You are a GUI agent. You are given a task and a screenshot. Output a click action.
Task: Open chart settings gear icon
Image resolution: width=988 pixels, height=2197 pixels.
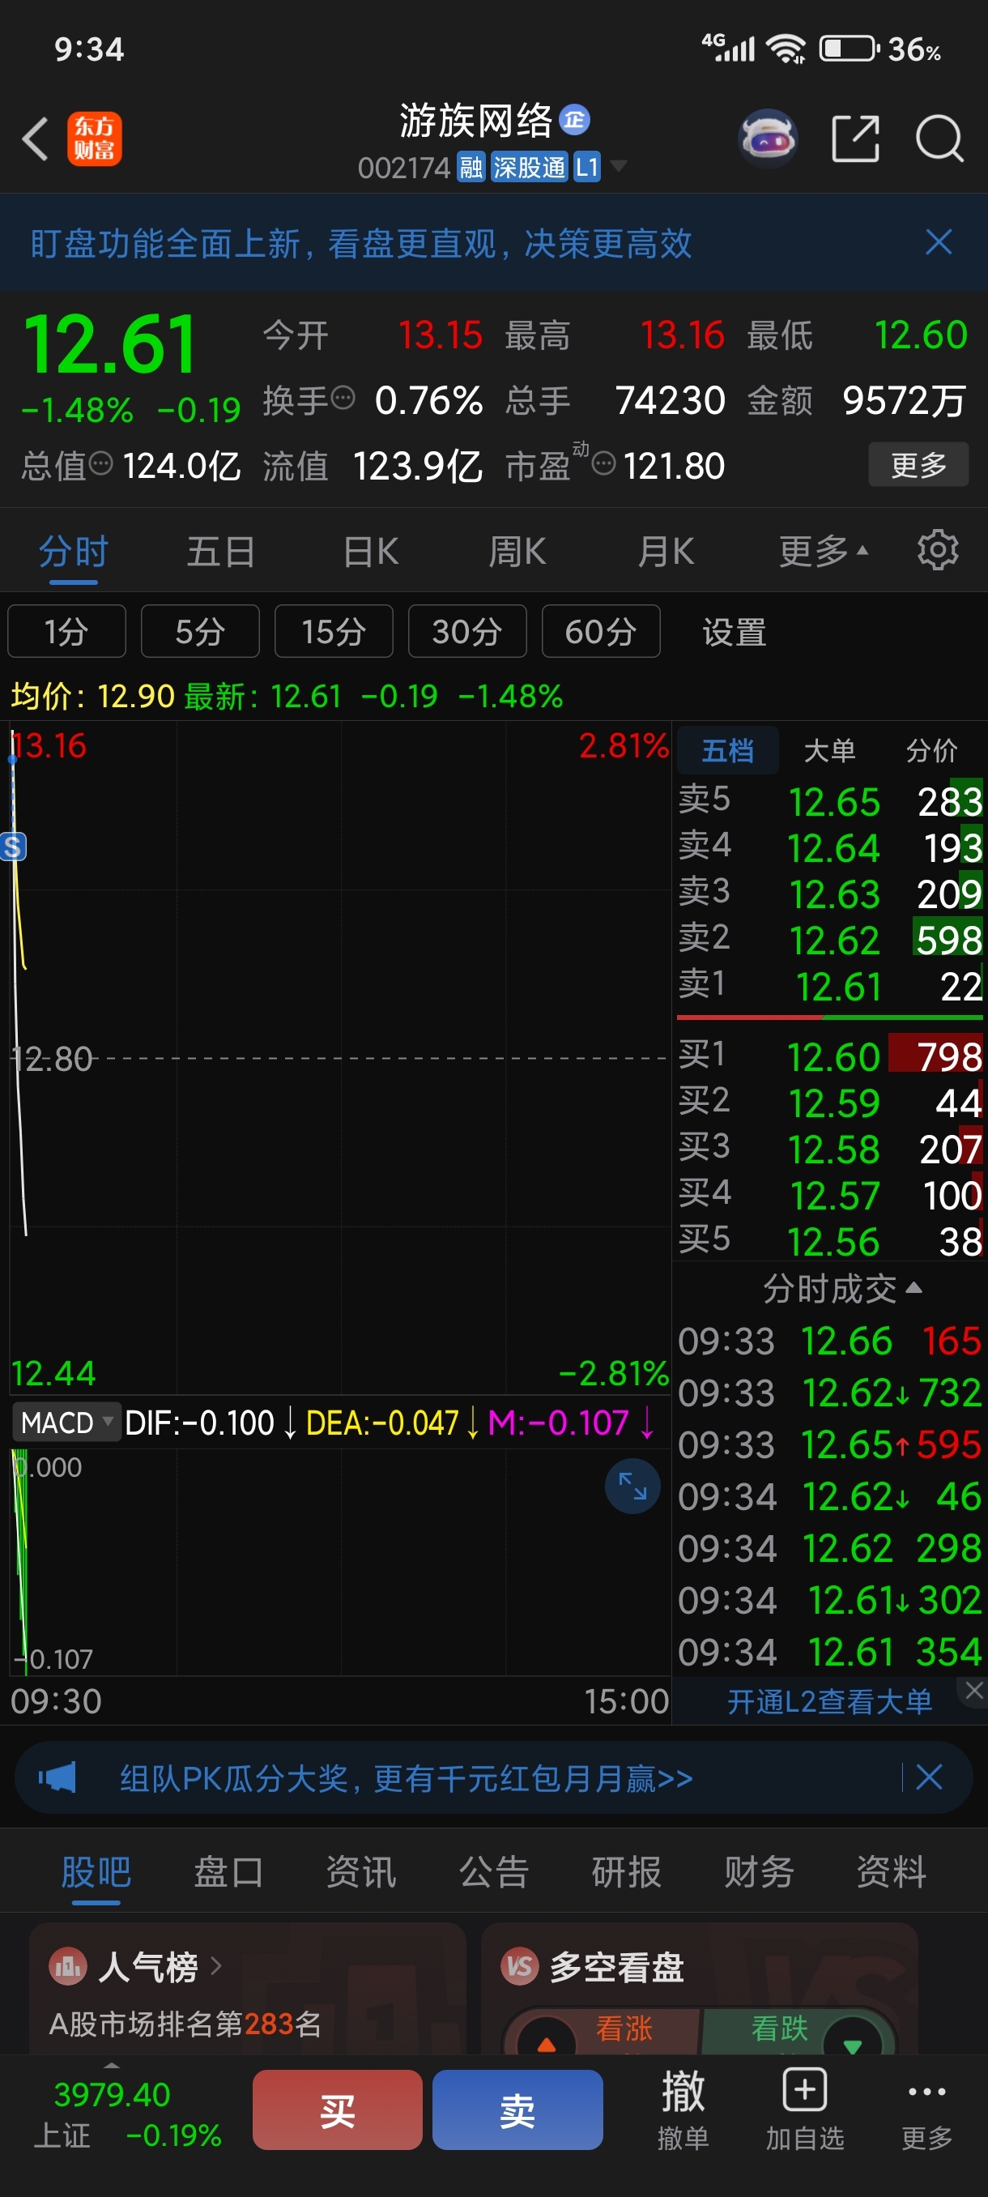tap(938, 550)
